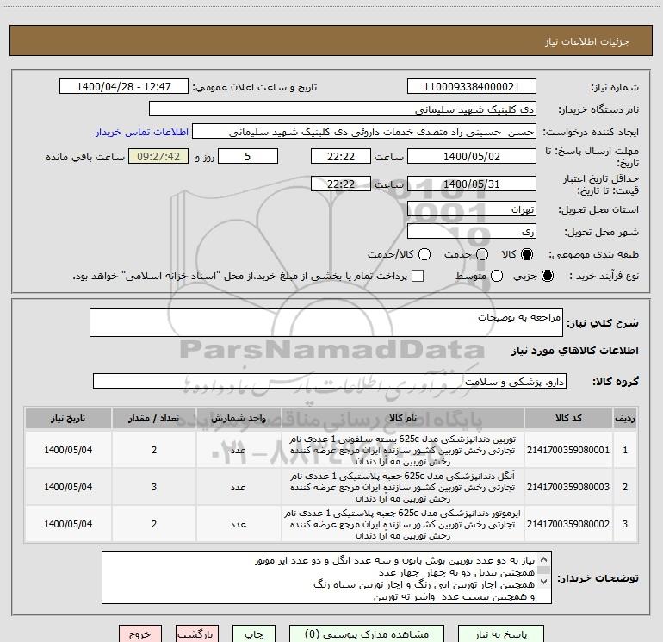This screenshot has height=642, width=663.
Task: Click the requester name field حسن حسینی راد
Action: pos(364,132)
